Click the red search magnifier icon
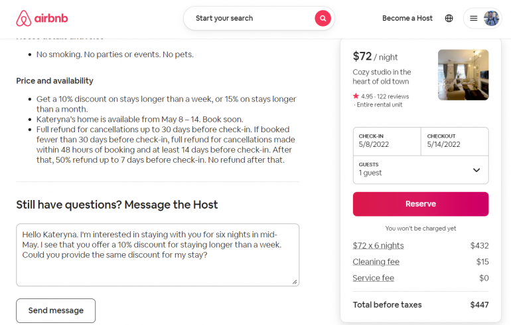511x325 pixels. point(323,19)
